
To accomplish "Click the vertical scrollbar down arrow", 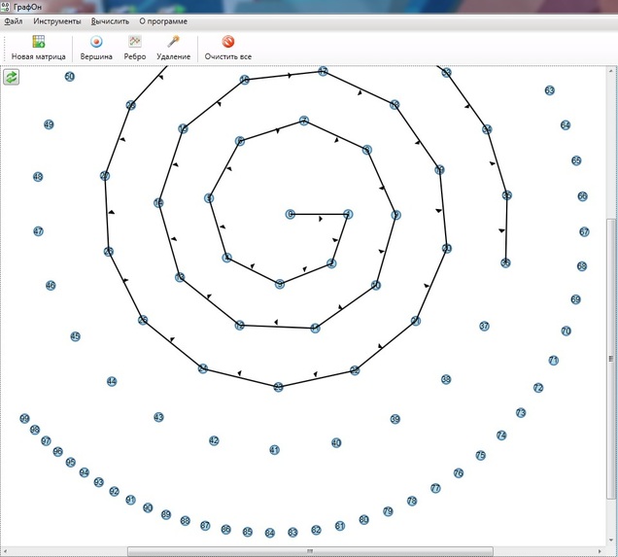I will click(x=611, y=540).
